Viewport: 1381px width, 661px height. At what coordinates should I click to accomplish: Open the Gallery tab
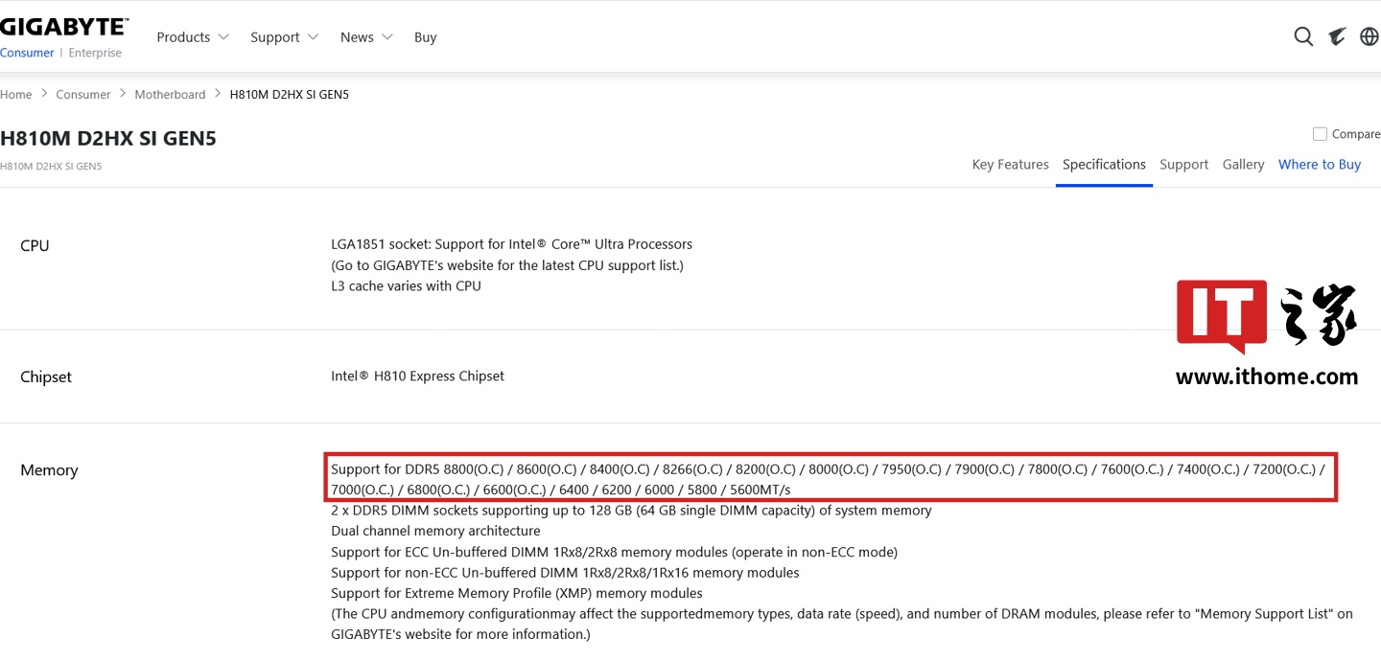click(1243, 165)
